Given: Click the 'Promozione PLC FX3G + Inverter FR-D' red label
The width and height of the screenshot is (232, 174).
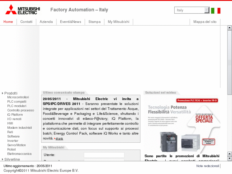Looking at the screenshot, I should pos(197,100).
